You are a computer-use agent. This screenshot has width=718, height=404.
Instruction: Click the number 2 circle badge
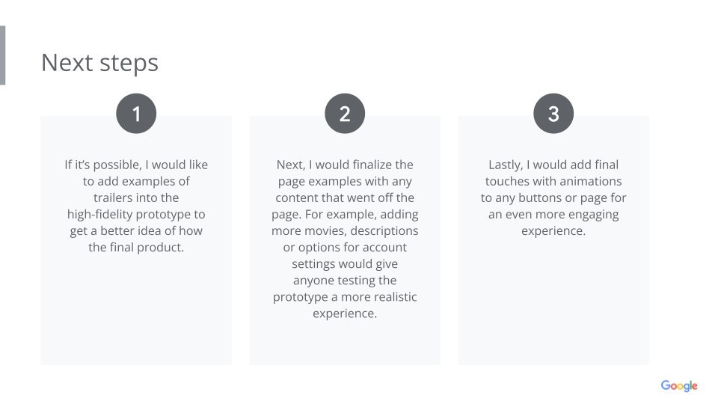tap(345, 114)
